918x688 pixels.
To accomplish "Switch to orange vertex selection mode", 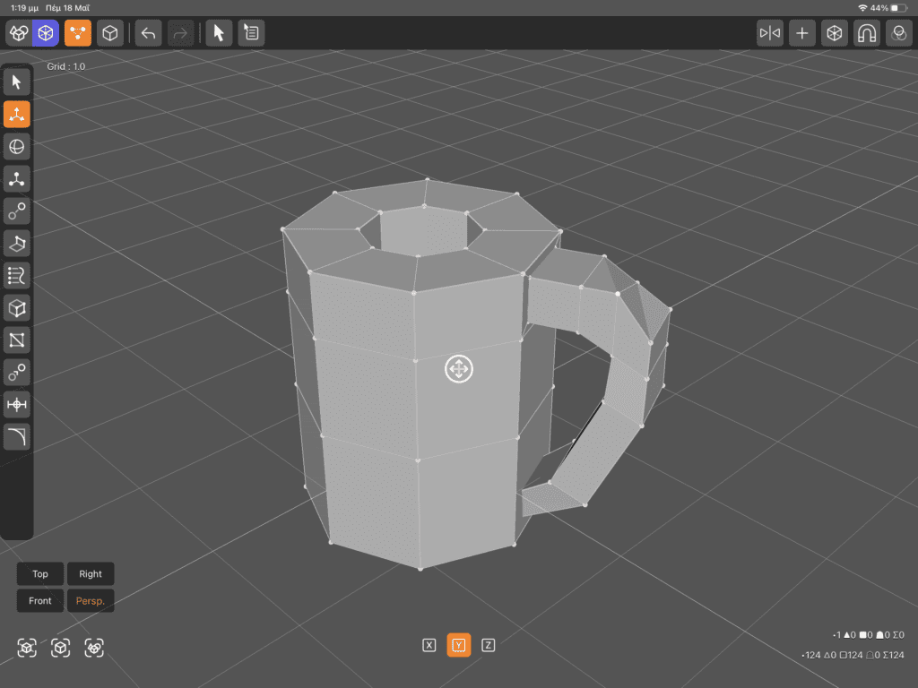I will pyautogui.click(x=78, y=33).
